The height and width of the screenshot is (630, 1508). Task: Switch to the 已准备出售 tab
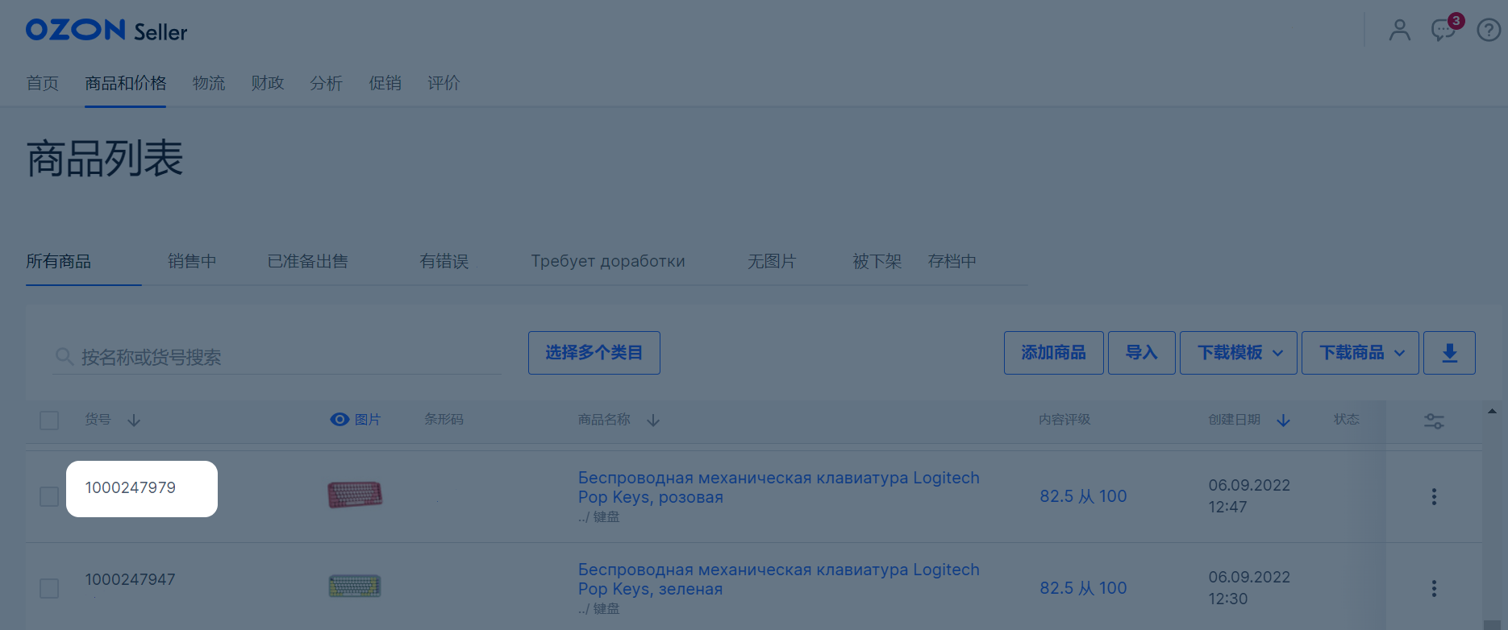click(307, 261)
